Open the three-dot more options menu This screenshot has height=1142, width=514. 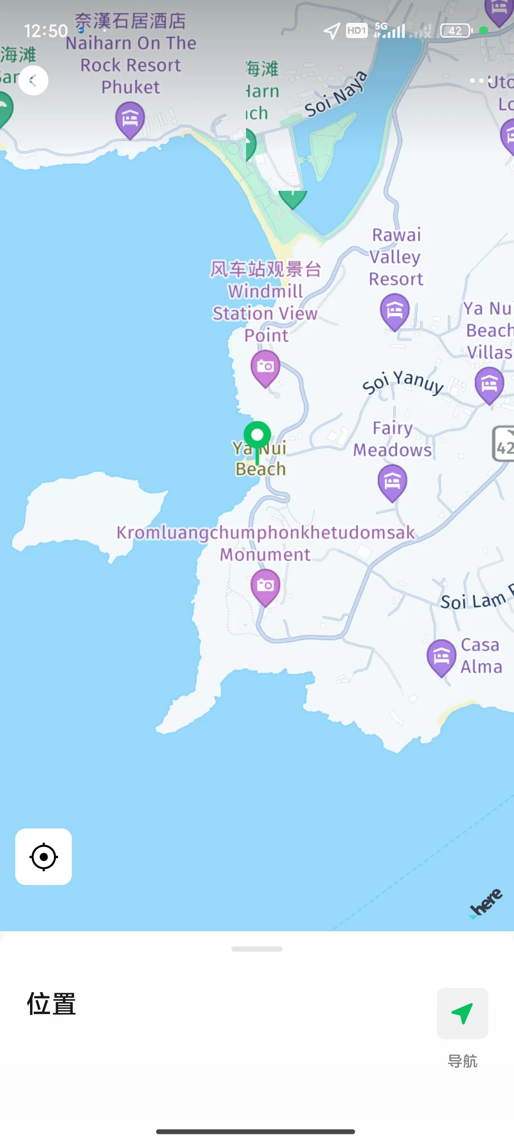tap(481, 80)
